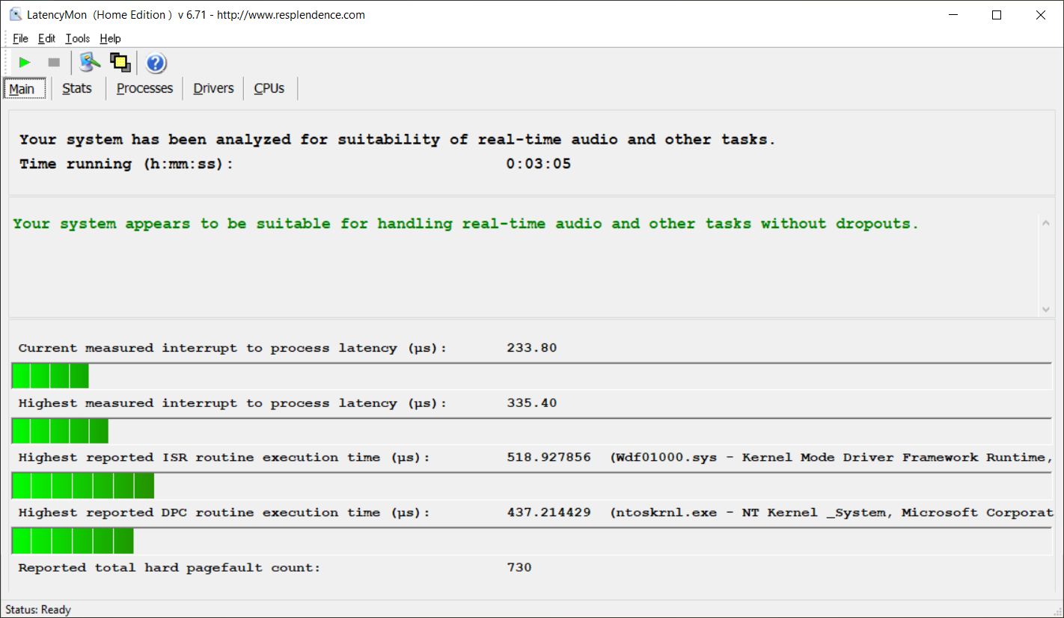1064x618 pixels.
Task: Click the gray stop monitor icon
Action: 54,63
